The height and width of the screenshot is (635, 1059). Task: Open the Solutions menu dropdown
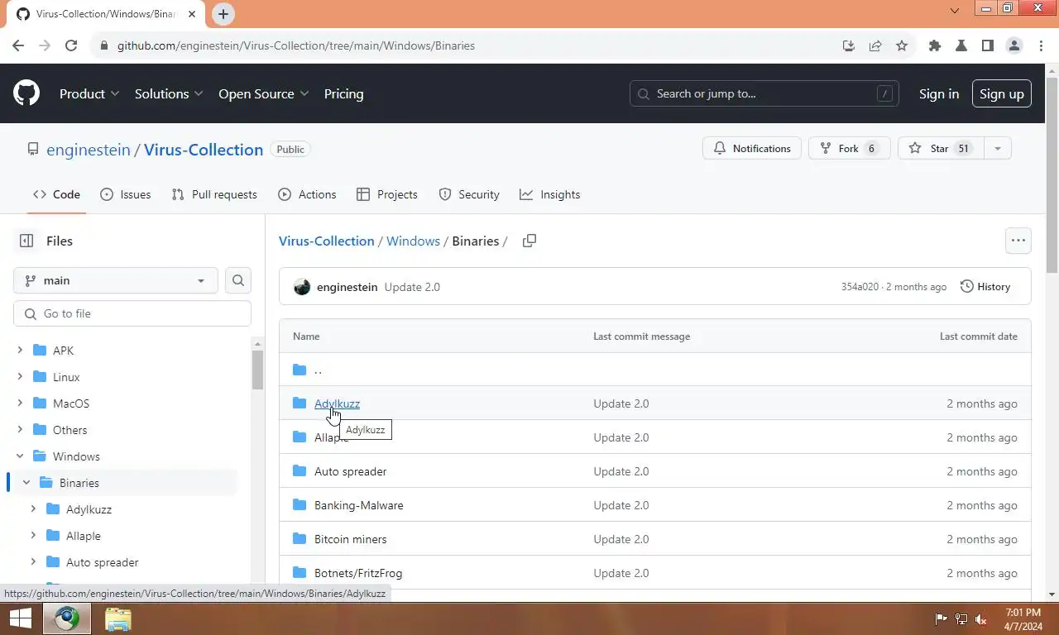[169, 93]
